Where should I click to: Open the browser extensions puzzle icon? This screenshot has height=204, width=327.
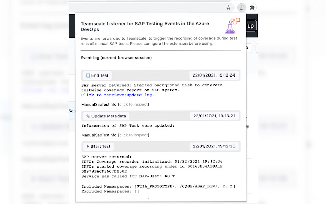point(252,8)
